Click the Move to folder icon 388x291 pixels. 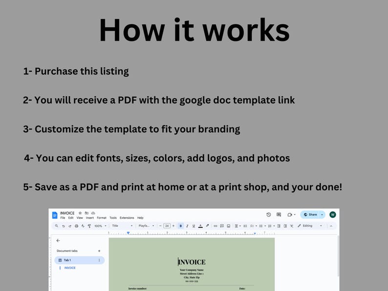point(86,213)
